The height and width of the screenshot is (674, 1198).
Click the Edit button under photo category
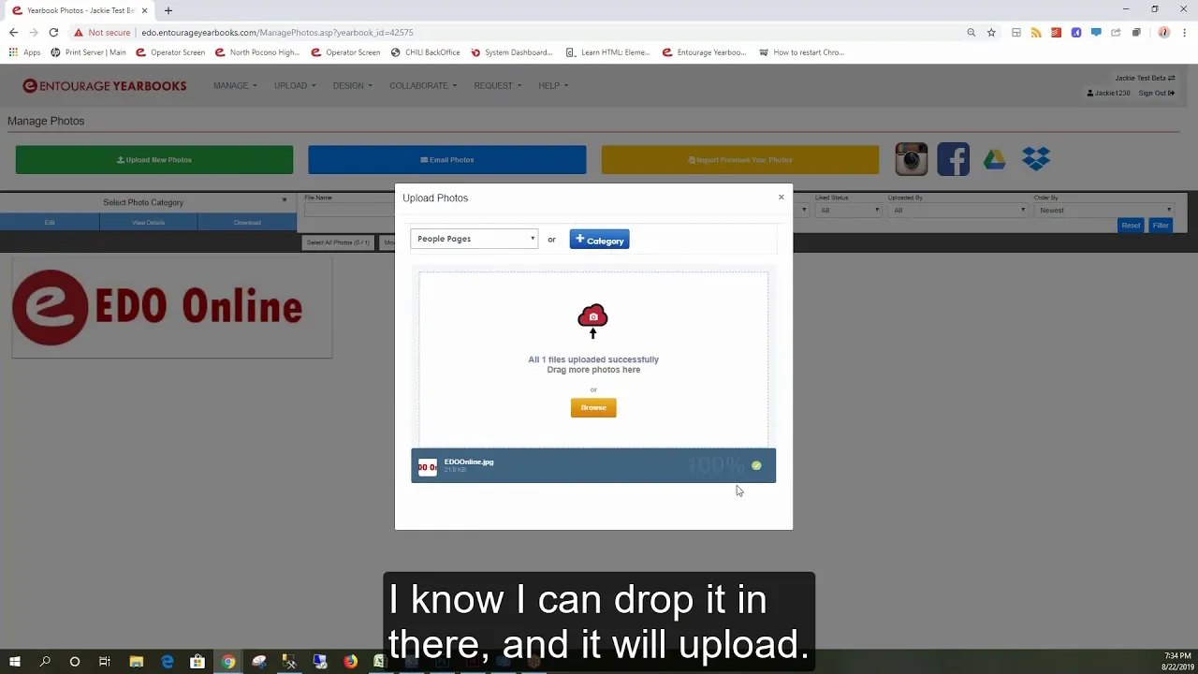point(50,223)
